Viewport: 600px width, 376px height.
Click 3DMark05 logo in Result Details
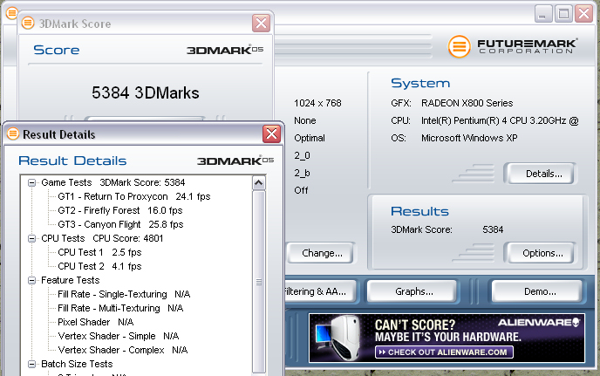235,161
